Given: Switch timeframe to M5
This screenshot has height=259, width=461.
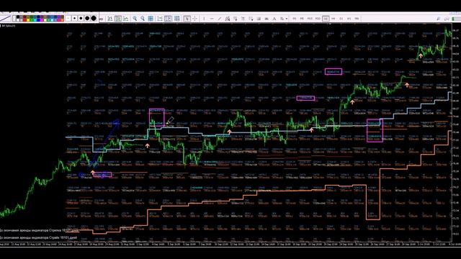Looking at the screenshot, I should 302,19.
